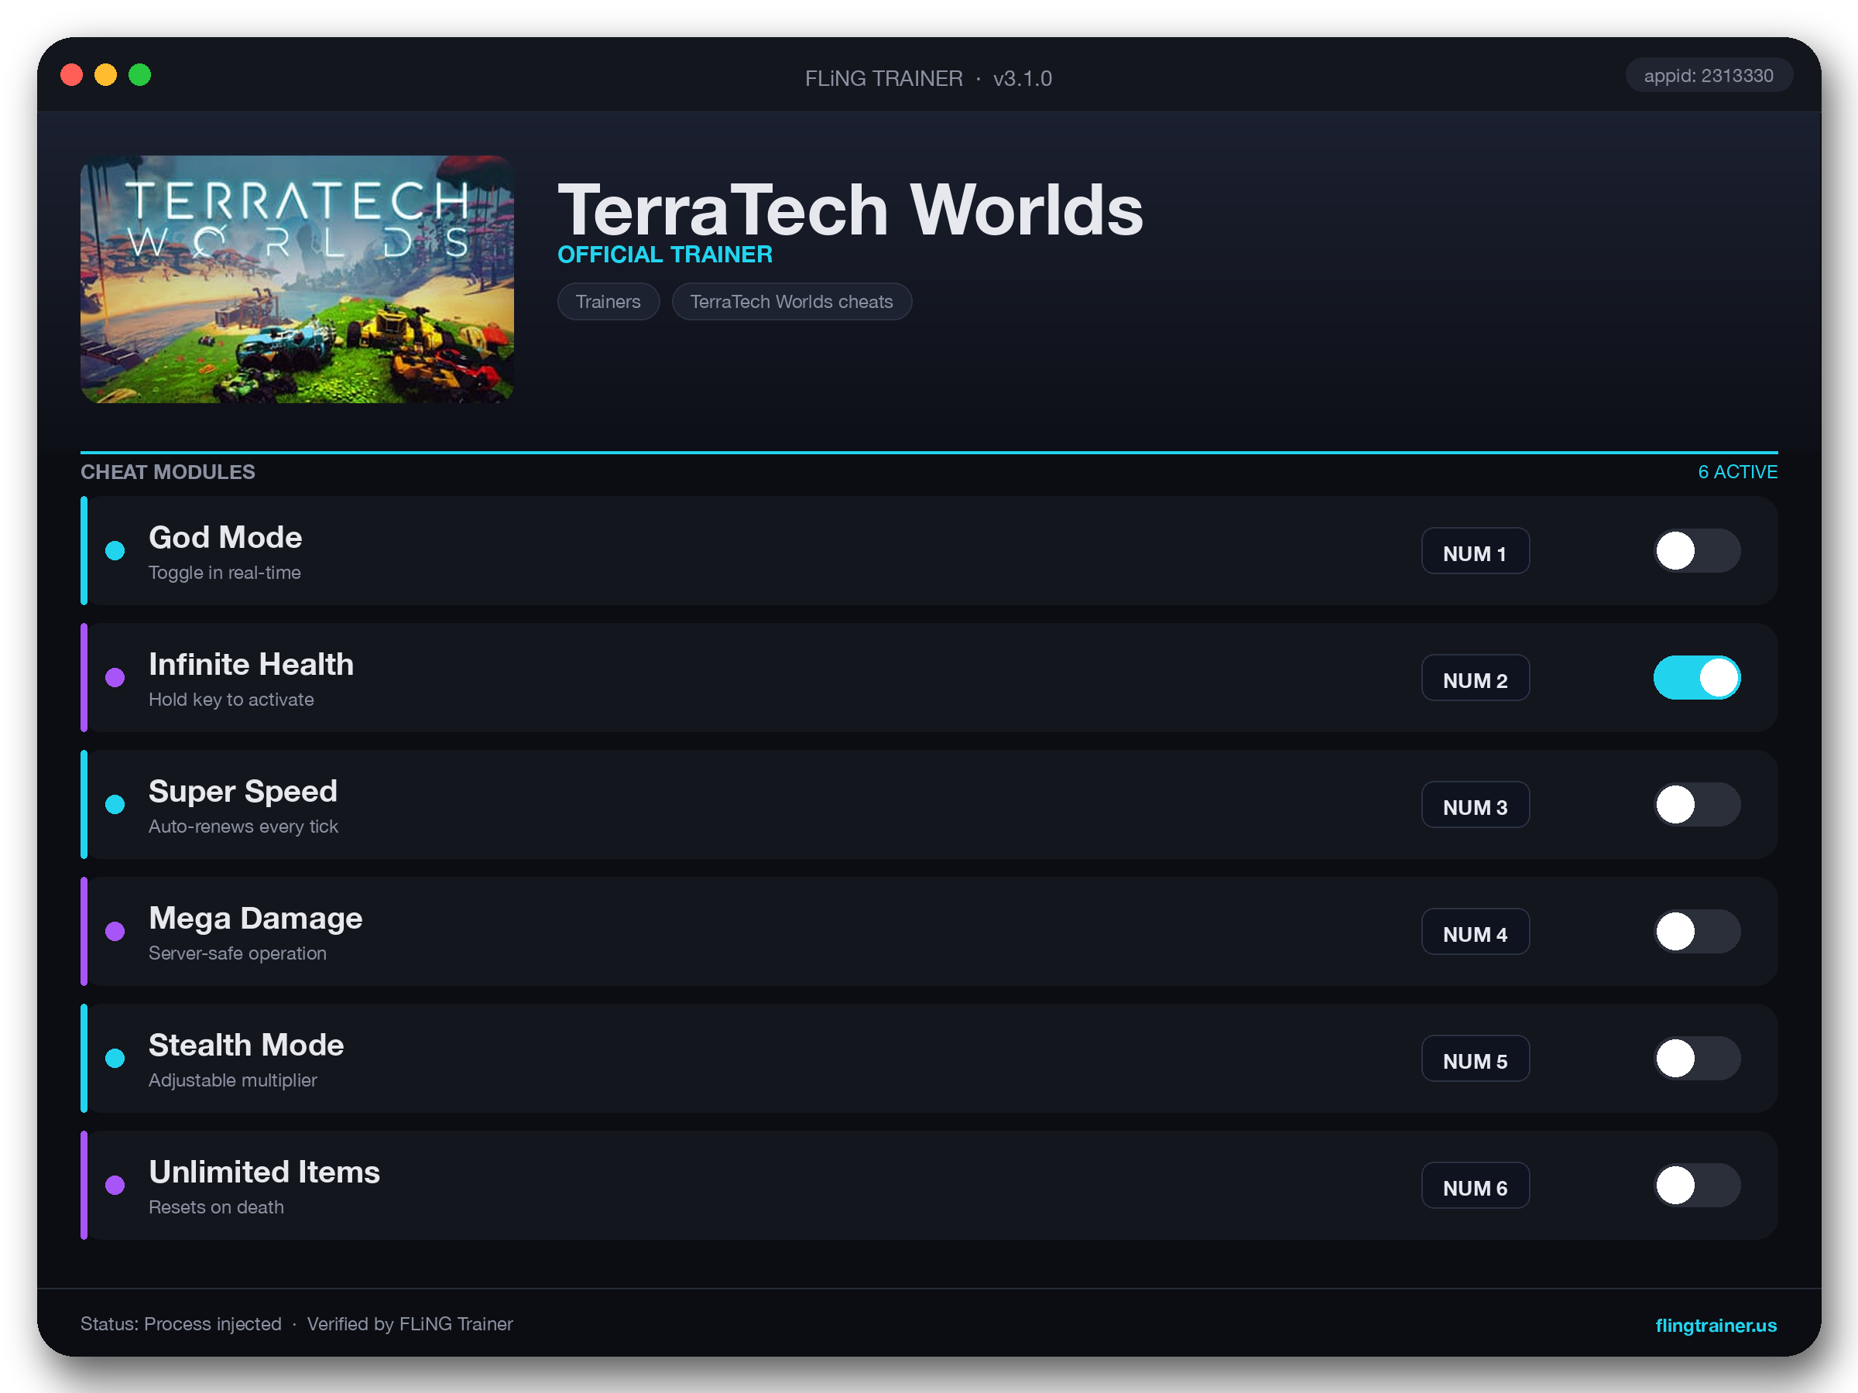Click the NUM 1 hotkey button
This screenshot has width=1858, height=1393.
(1475, 551)
